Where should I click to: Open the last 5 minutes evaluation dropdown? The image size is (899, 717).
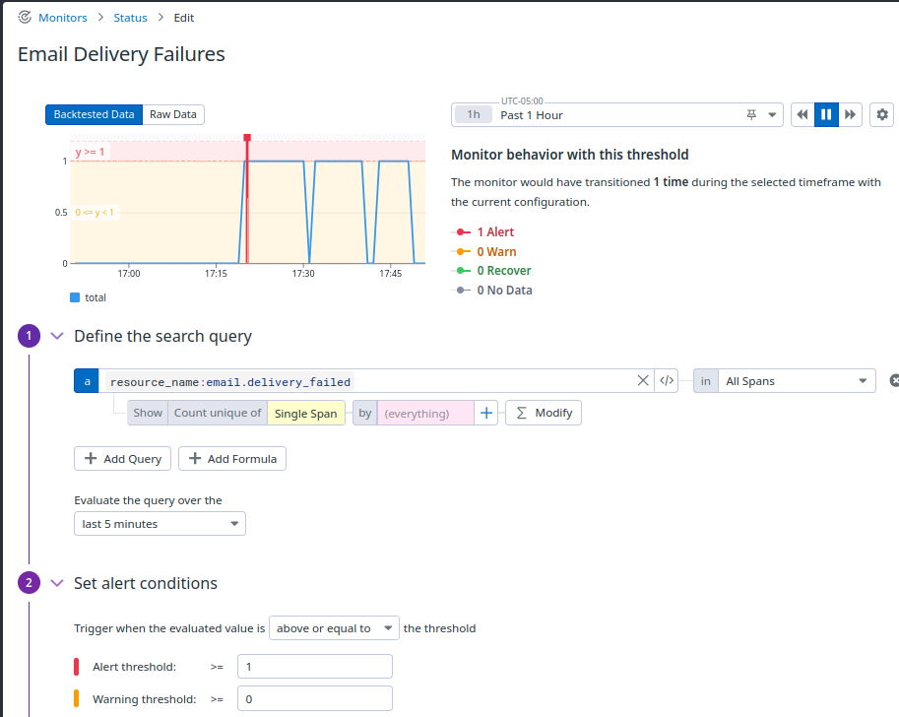pyautogui.click(x=160, y=524)
